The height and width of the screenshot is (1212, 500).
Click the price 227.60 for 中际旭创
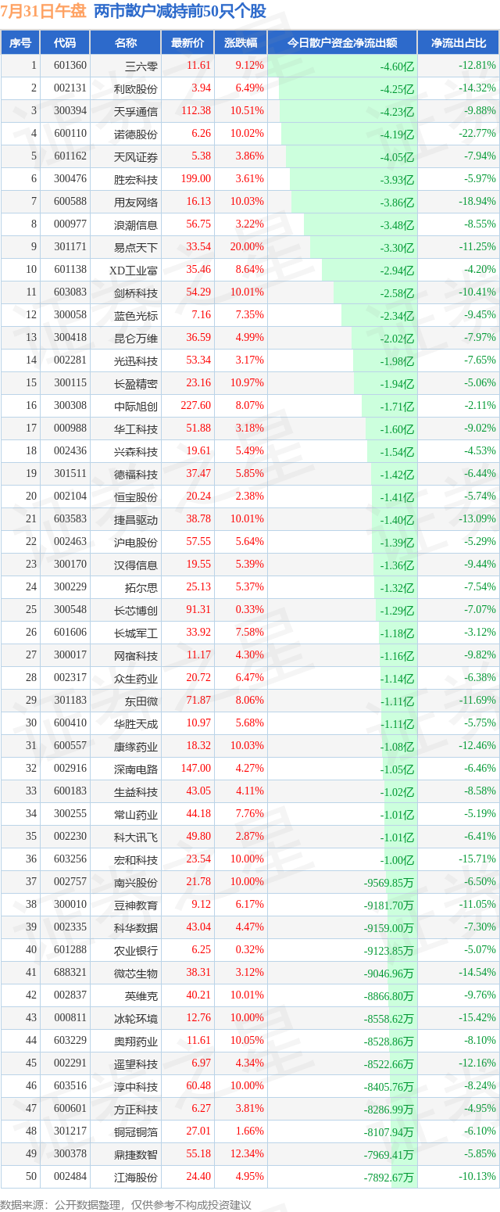195,406
